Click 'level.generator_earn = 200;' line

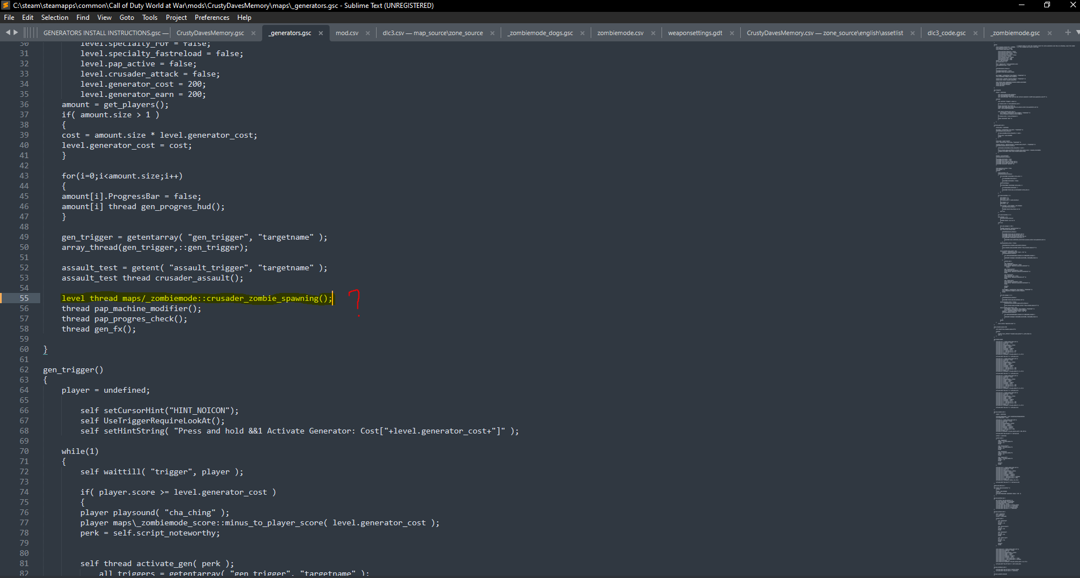point(143,94)
